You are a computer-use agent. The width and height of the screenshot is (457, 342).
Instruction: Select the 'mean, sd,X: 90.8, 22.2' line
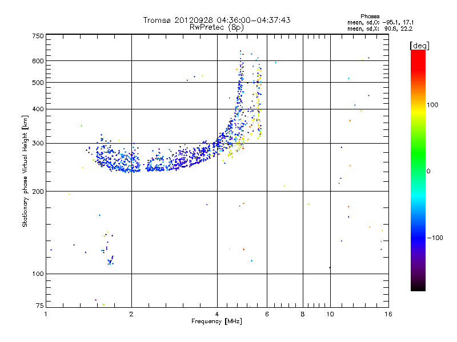[x=380, y=29]
